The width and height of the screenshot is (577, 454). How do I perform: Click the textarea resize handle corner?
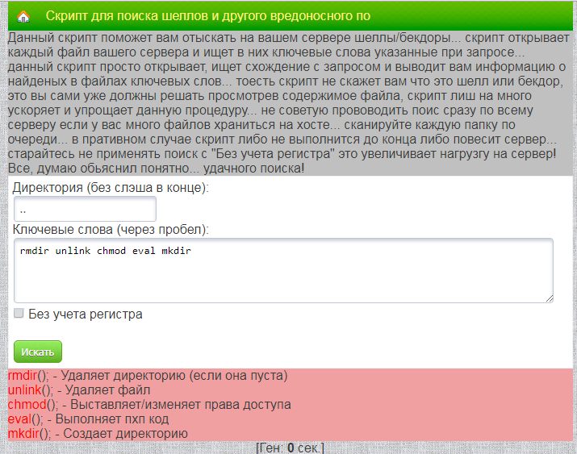549,298
